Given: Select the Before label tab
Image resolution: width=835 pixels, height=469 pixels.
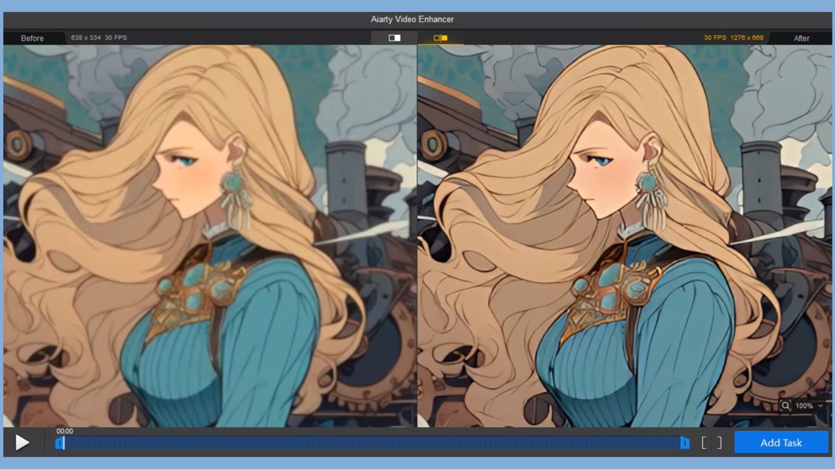Looking at the screenshot, I should tap(32, 38).
